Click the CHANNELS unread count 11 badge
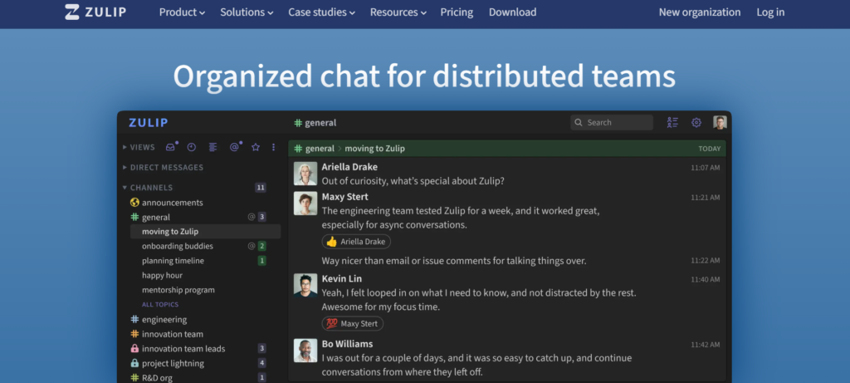The height and width of the screenshot is (383, 850). [x=261, y=188]
